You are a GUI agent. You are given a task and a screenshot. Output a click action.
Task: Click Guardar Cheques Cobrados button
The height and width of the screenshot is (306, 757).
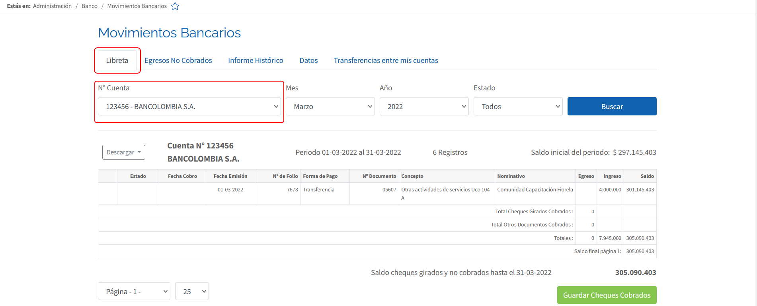click(607, 295)
